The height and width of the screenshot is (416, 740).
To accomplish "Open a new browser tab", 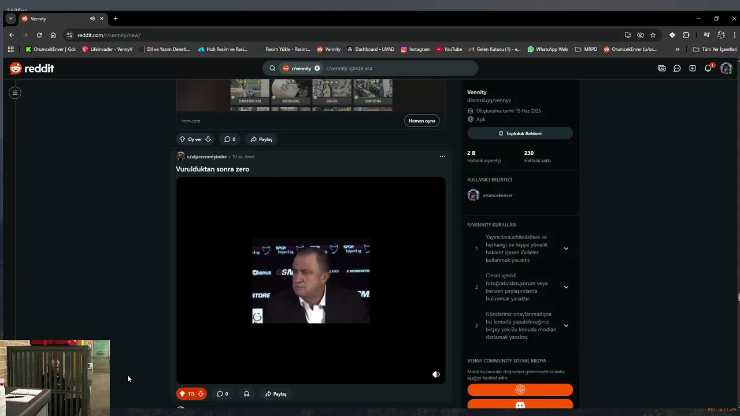I will pyautogui.click(x=115, y=18).
